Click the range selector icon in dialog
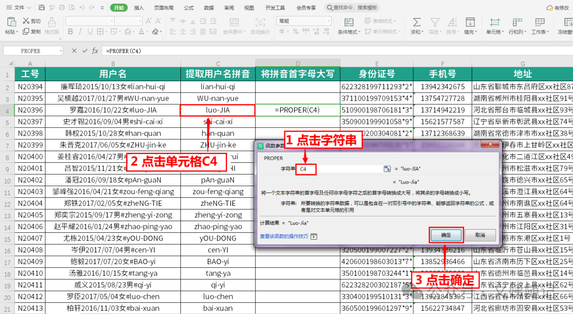Image resolution: width=573 pixels, height=314 pixels. pos(387,169)
